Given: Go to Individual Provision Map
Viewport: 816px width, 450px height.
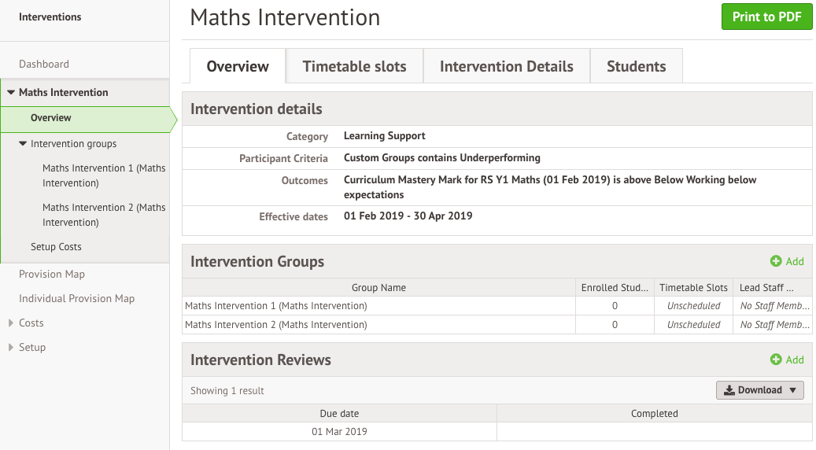Looking at the screenshot, I should [76, 299].
